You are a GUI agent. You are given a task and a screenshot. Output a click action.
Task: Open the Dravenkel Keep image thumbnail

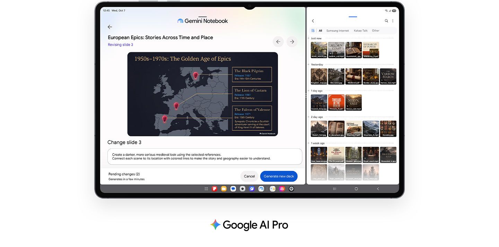point(388,155)
